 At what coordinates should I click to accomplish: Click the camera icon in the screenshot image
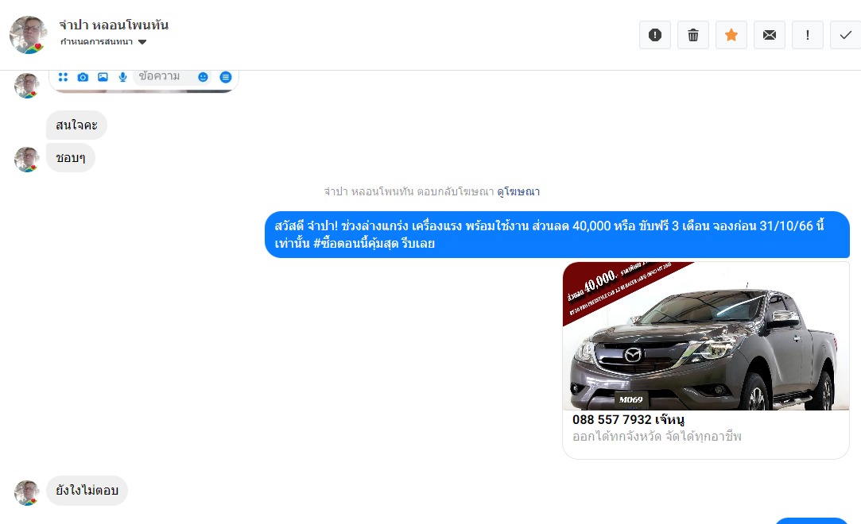point(83,77)
